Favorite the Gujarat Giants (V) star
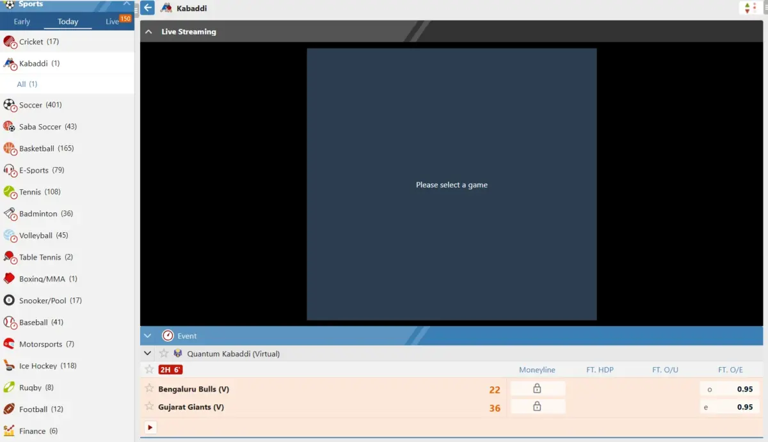768x442 pixels. point(150,406)
